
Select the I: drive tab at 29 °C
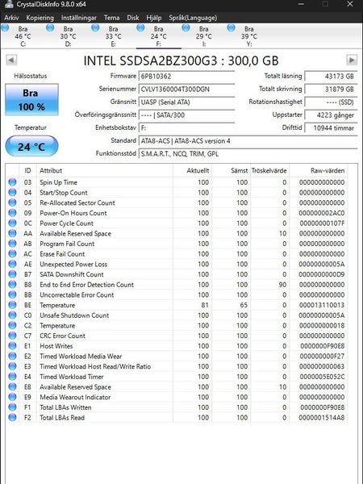(204, 36)
